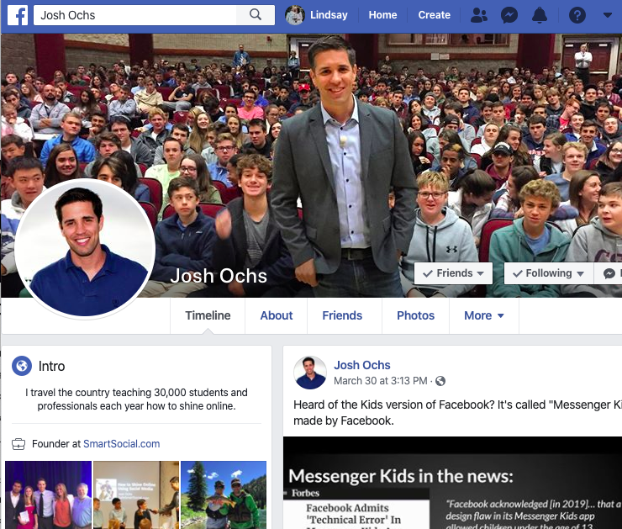622x529 pixels.
Task: Click the Facebook logo icon
Action: pyautogui.click(x=18, y=15)
